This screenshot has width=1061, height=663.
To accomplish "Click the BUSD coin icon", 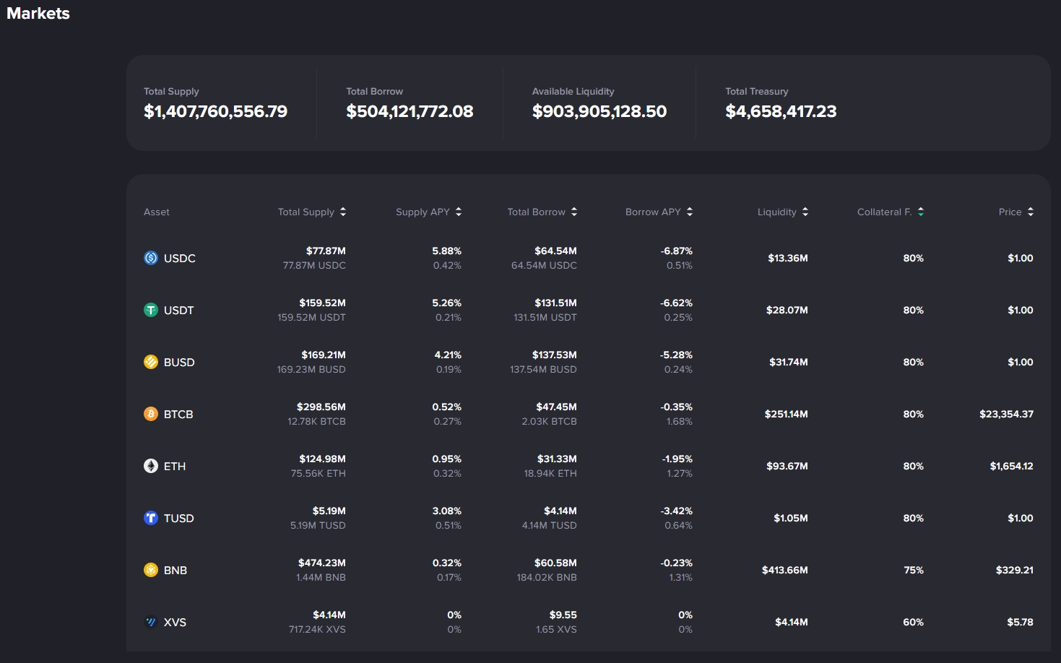I will [x=151, y=362].
